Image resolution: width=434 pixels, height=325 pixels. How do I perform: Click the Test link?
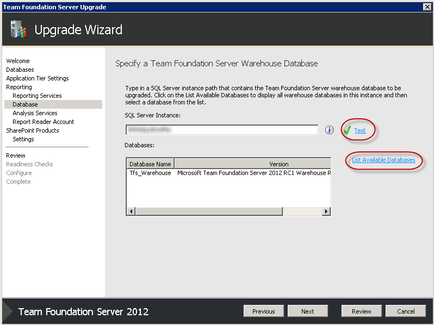pyautogui.click(x=360, y=130)
